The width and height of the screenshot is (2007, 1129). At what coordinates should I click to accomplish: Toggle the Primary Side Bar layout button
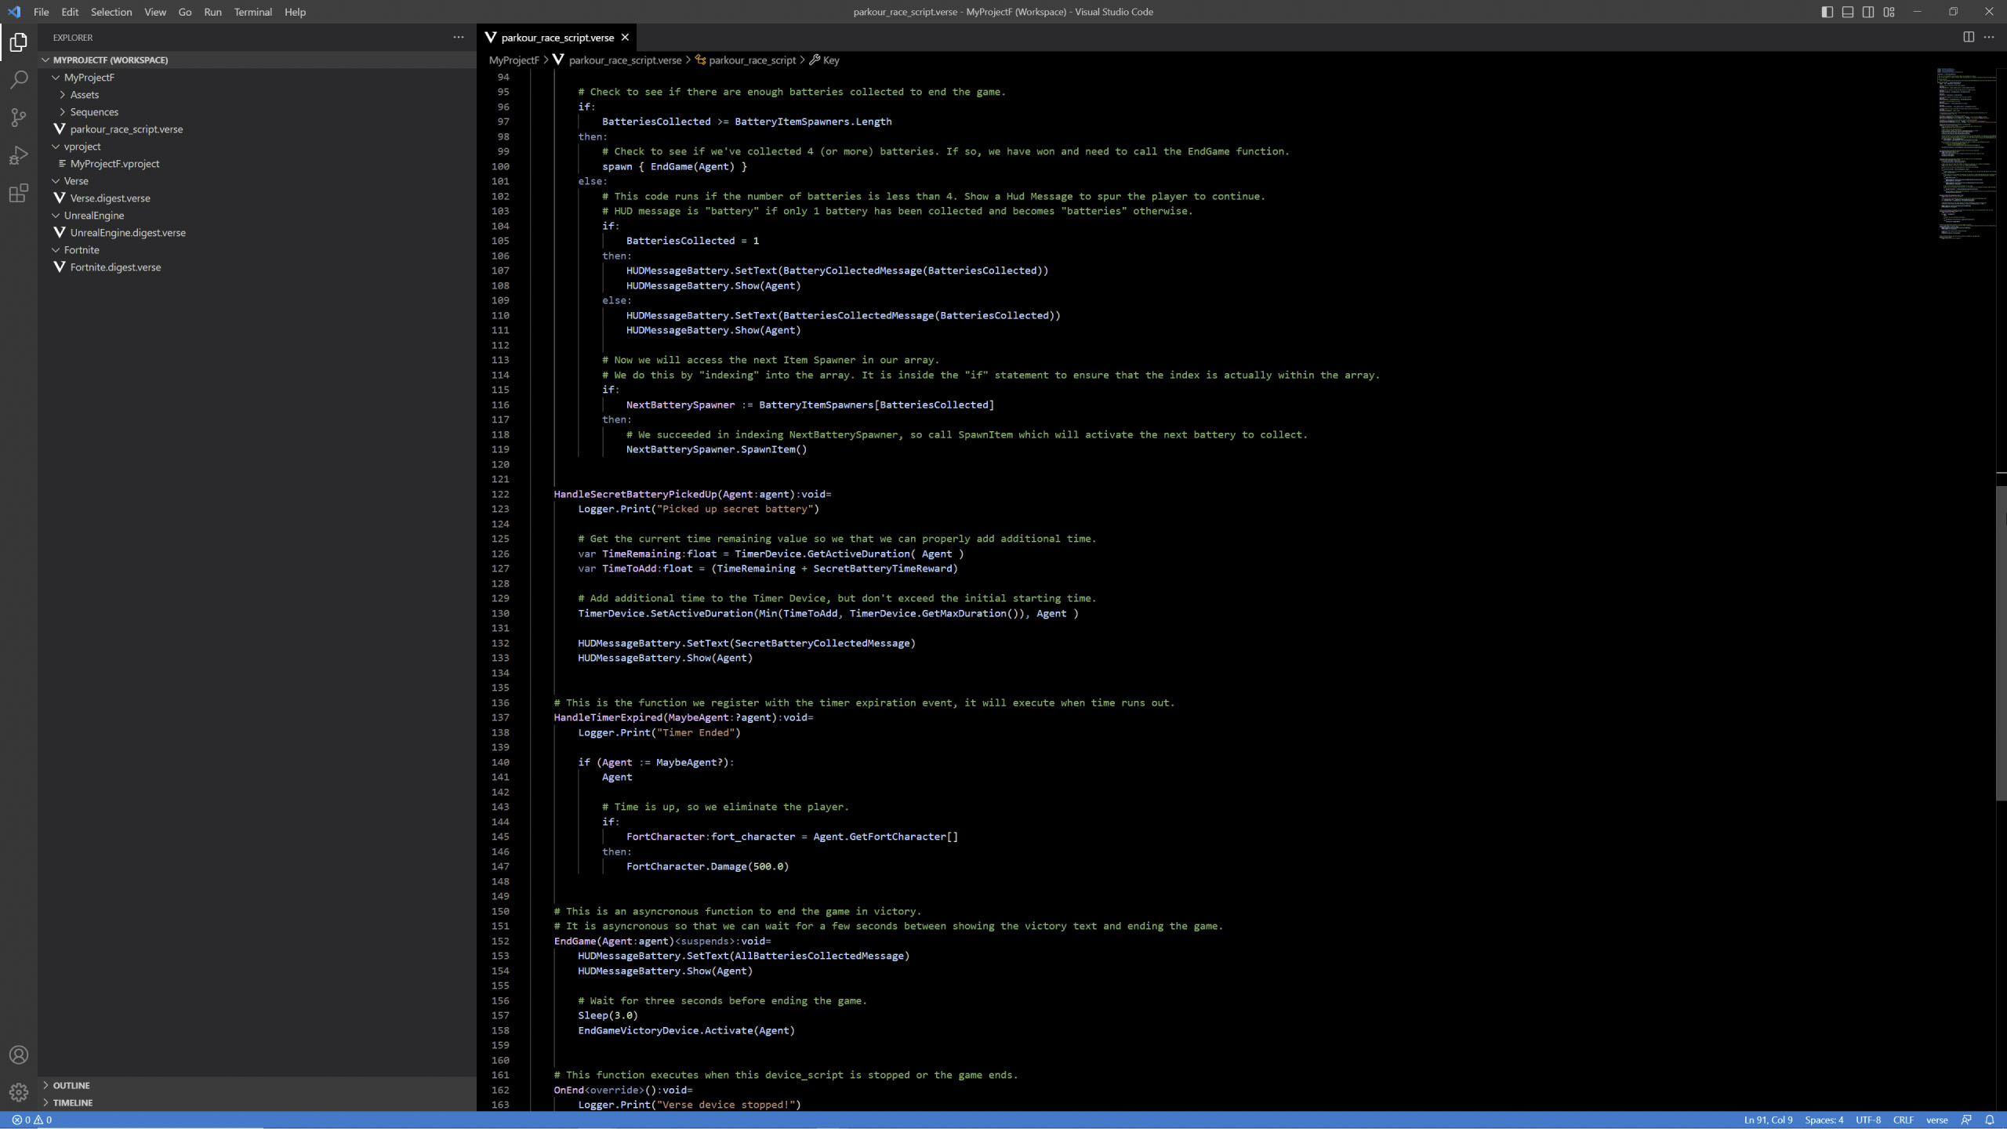point(1827,12)
